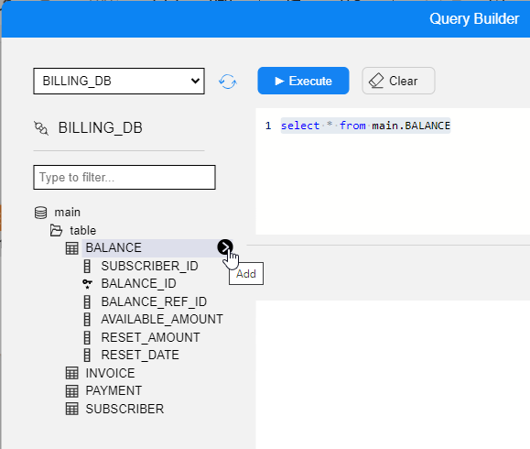
Task: Click the refresh connection icon
Action: click(228, 82)
